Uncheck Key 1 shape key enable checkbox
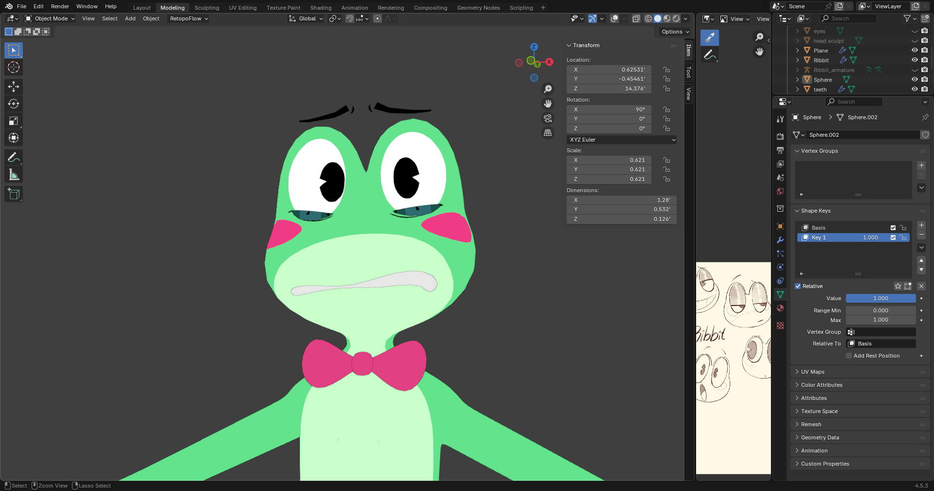934x491 pixels. [x=893, y=237]
